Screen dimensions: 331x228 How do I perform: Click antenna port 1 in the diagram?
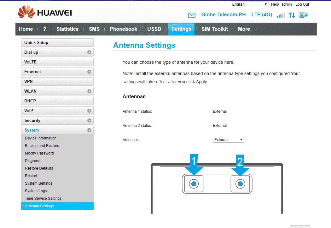click(194, 184)
